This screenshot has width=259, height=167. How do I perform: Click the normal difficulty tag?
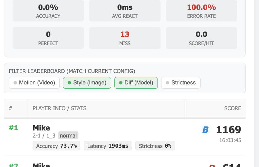coord(68,135)
